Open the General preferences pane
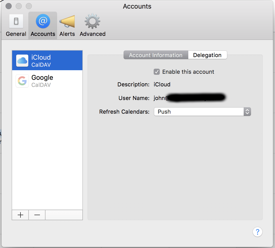Image resolution: width=275 pixels, height=248 pixels. click(16, 24)
